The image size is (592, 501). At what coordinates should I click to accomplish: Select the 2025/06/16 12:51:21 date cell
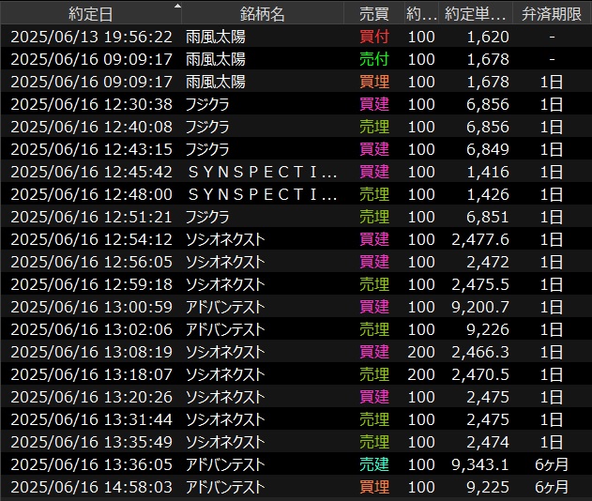[x=91, y=217]
